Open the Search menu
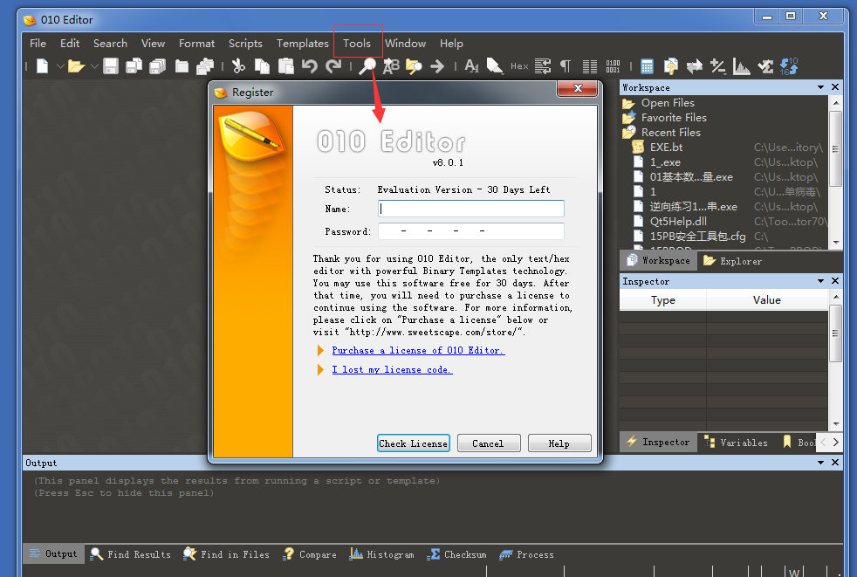857x577 pixels. coord(110,43)
